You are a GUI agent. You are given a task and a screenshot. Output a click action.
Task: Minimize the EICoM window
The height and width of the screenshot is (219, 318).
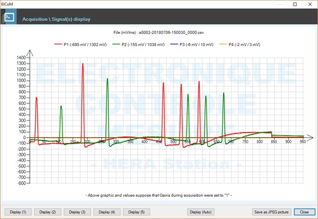(280, 4)
